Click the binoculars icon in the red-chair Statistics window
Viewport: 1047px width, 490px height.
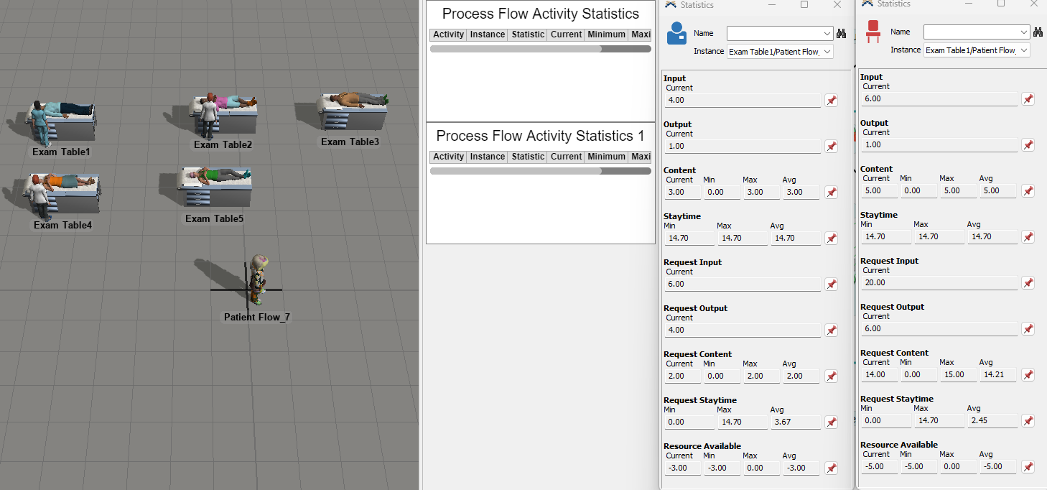click(x=1038, y=32)
